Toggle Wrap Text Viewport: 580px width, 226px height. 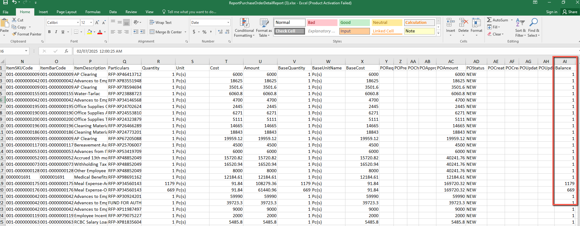[160, 22]
